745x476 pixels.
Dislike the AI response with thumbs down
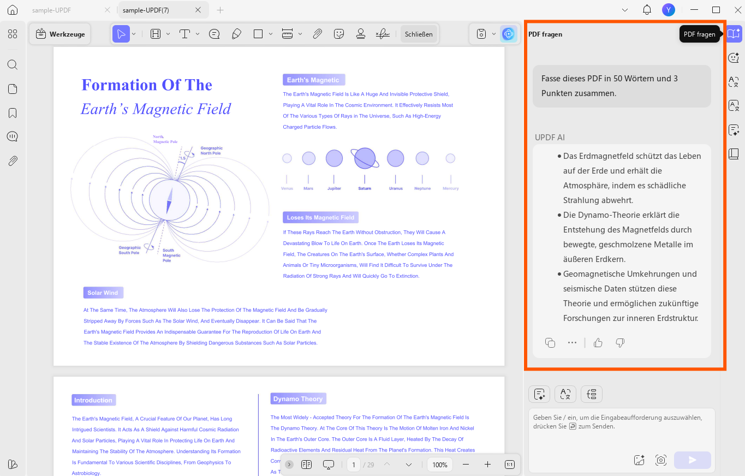[620, 343]
